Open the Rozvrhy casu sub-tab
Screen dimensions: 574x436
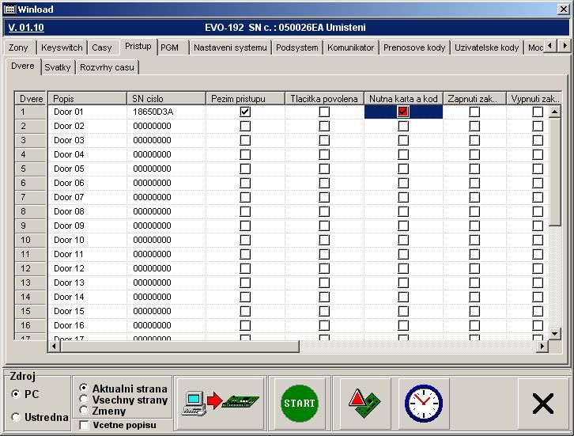(x=107, y=67)
